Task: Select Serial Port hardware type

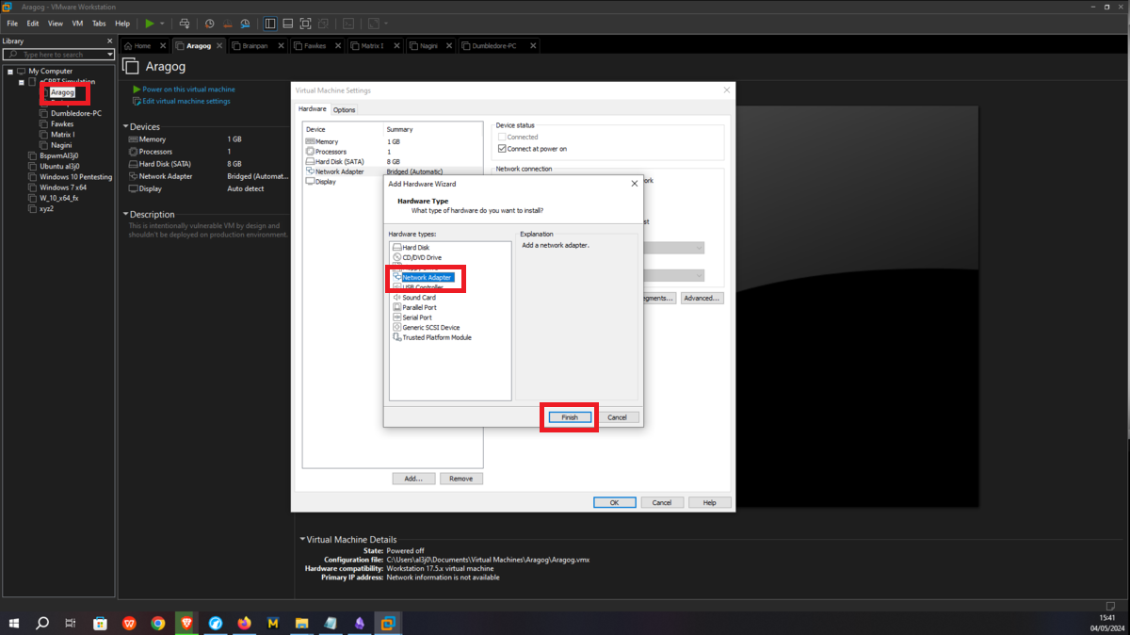Action: [x=416, y=317]
